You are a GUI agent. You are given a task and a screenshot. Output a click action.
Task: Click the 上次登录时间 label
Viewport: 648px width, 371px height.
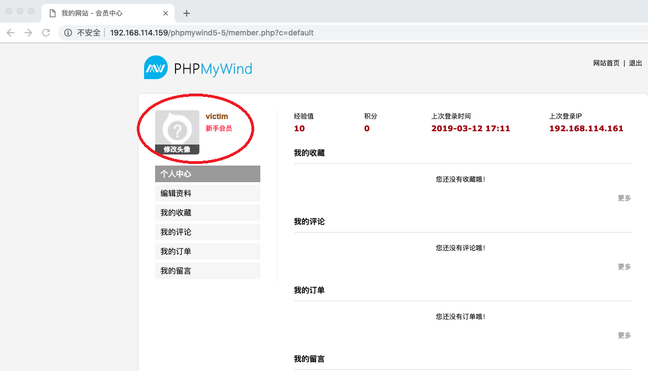[451, 116]
